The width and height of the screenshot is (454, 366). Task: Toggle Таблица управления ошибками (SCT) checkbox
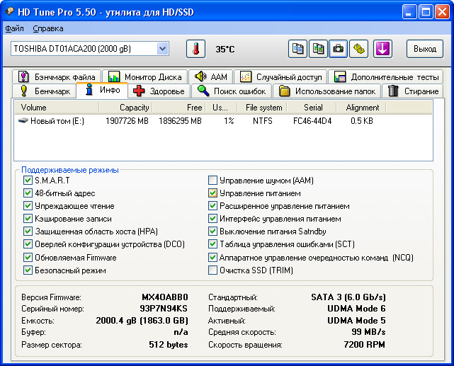click(x=212, y=244)
